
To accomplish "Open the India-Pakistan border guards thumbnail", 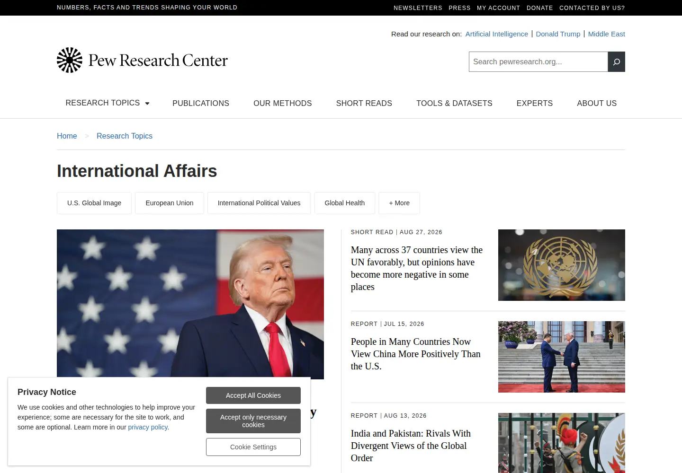I will tap(562, 443).
